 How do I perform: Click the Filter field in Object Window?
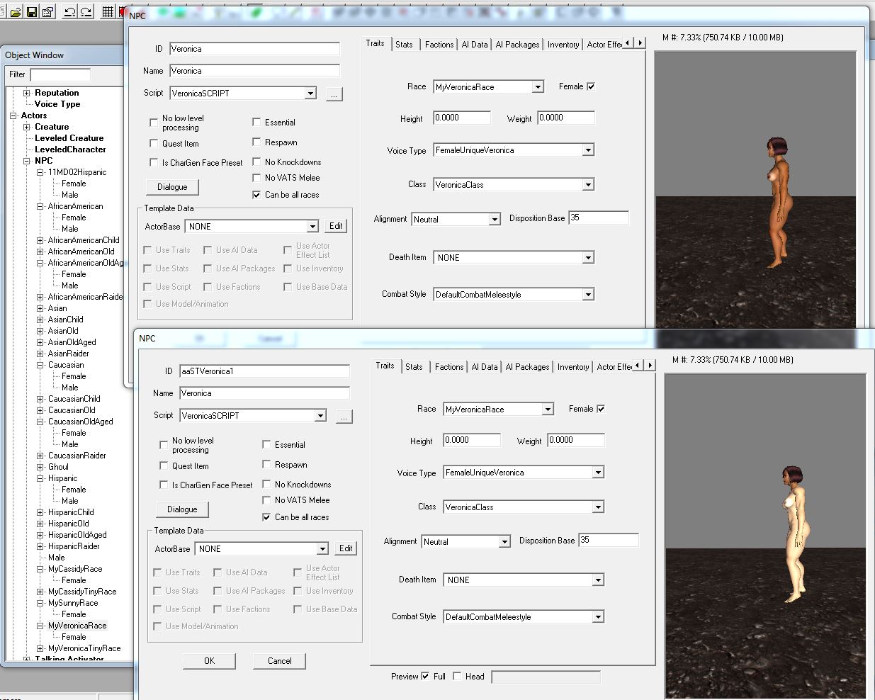[60, 74]
